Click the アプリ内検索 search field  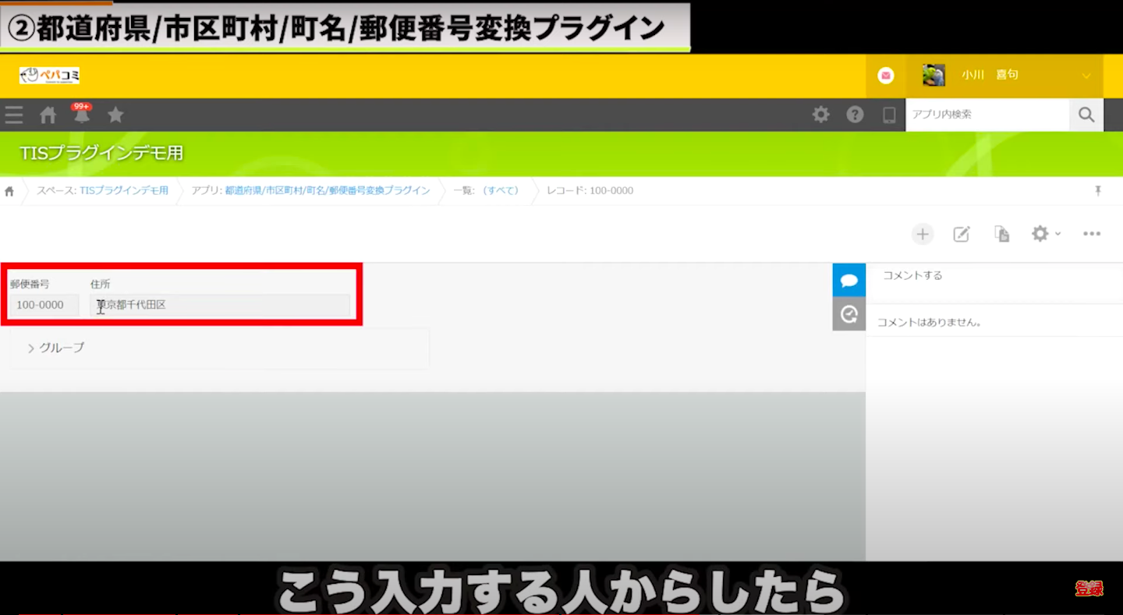987,115
